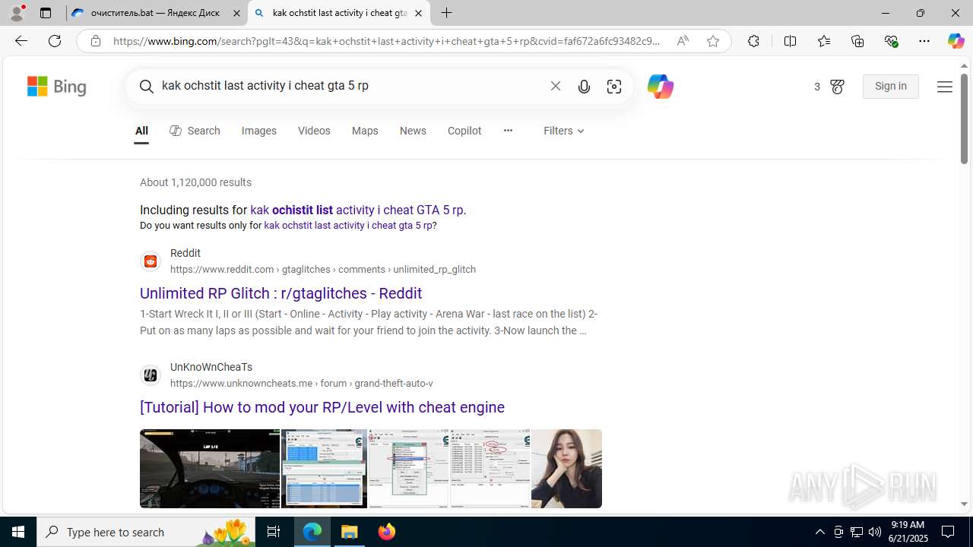This screenshot has height=547, width=973.
Task: Click magnifier search icon in Bing box
Action: click(147, 87)
